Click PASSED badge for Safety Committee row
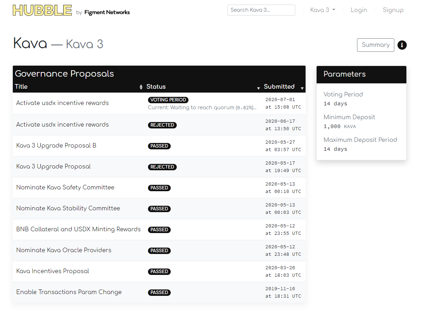 (159, 188)
